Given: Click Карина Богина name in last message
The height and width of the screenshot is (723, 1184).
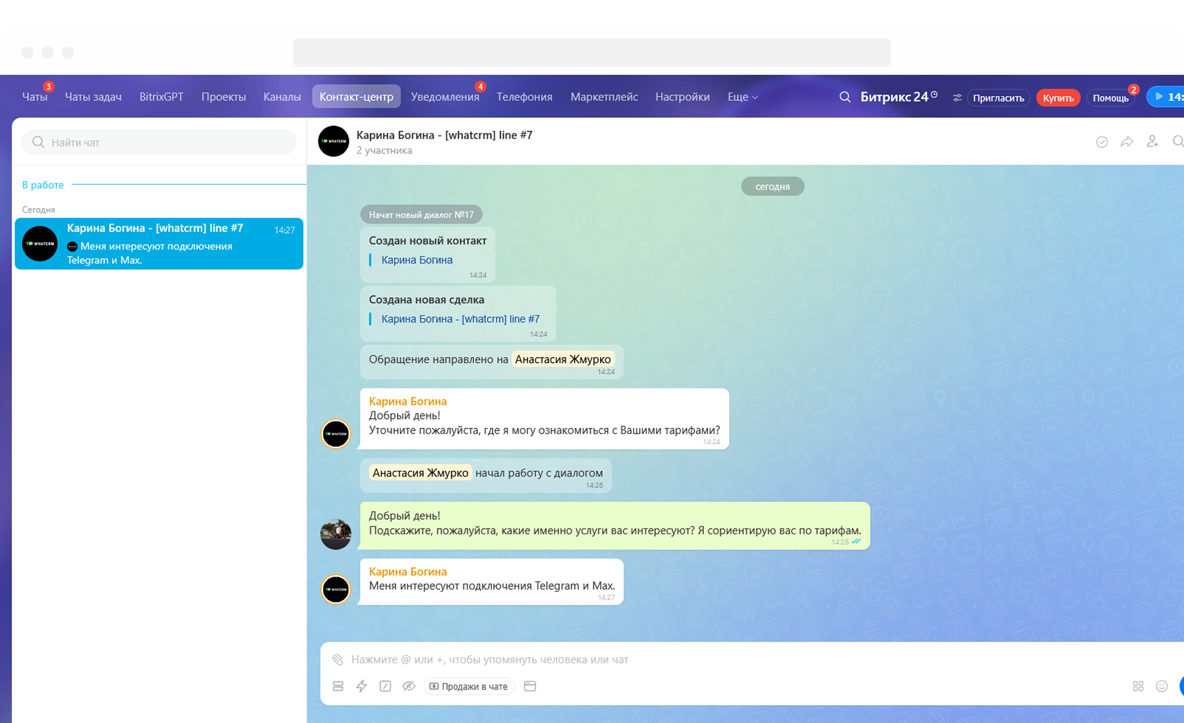Looking at the screenshot, I should (408, 571).
